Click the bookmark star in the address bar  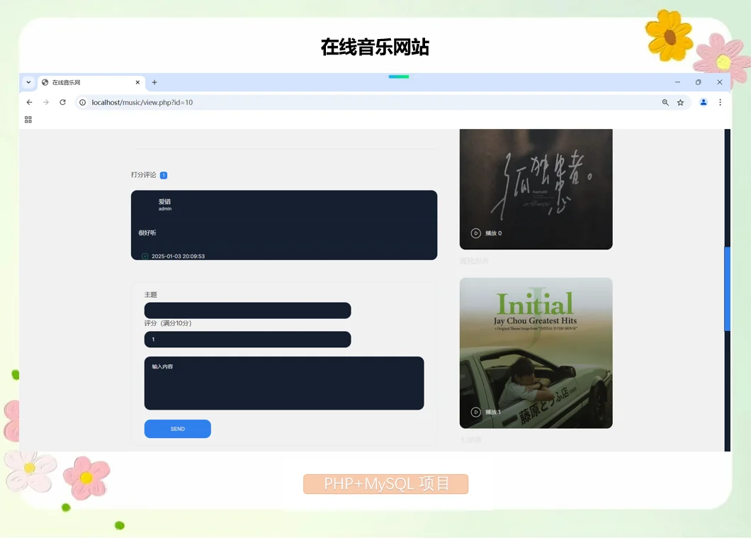tap(680, 102)
